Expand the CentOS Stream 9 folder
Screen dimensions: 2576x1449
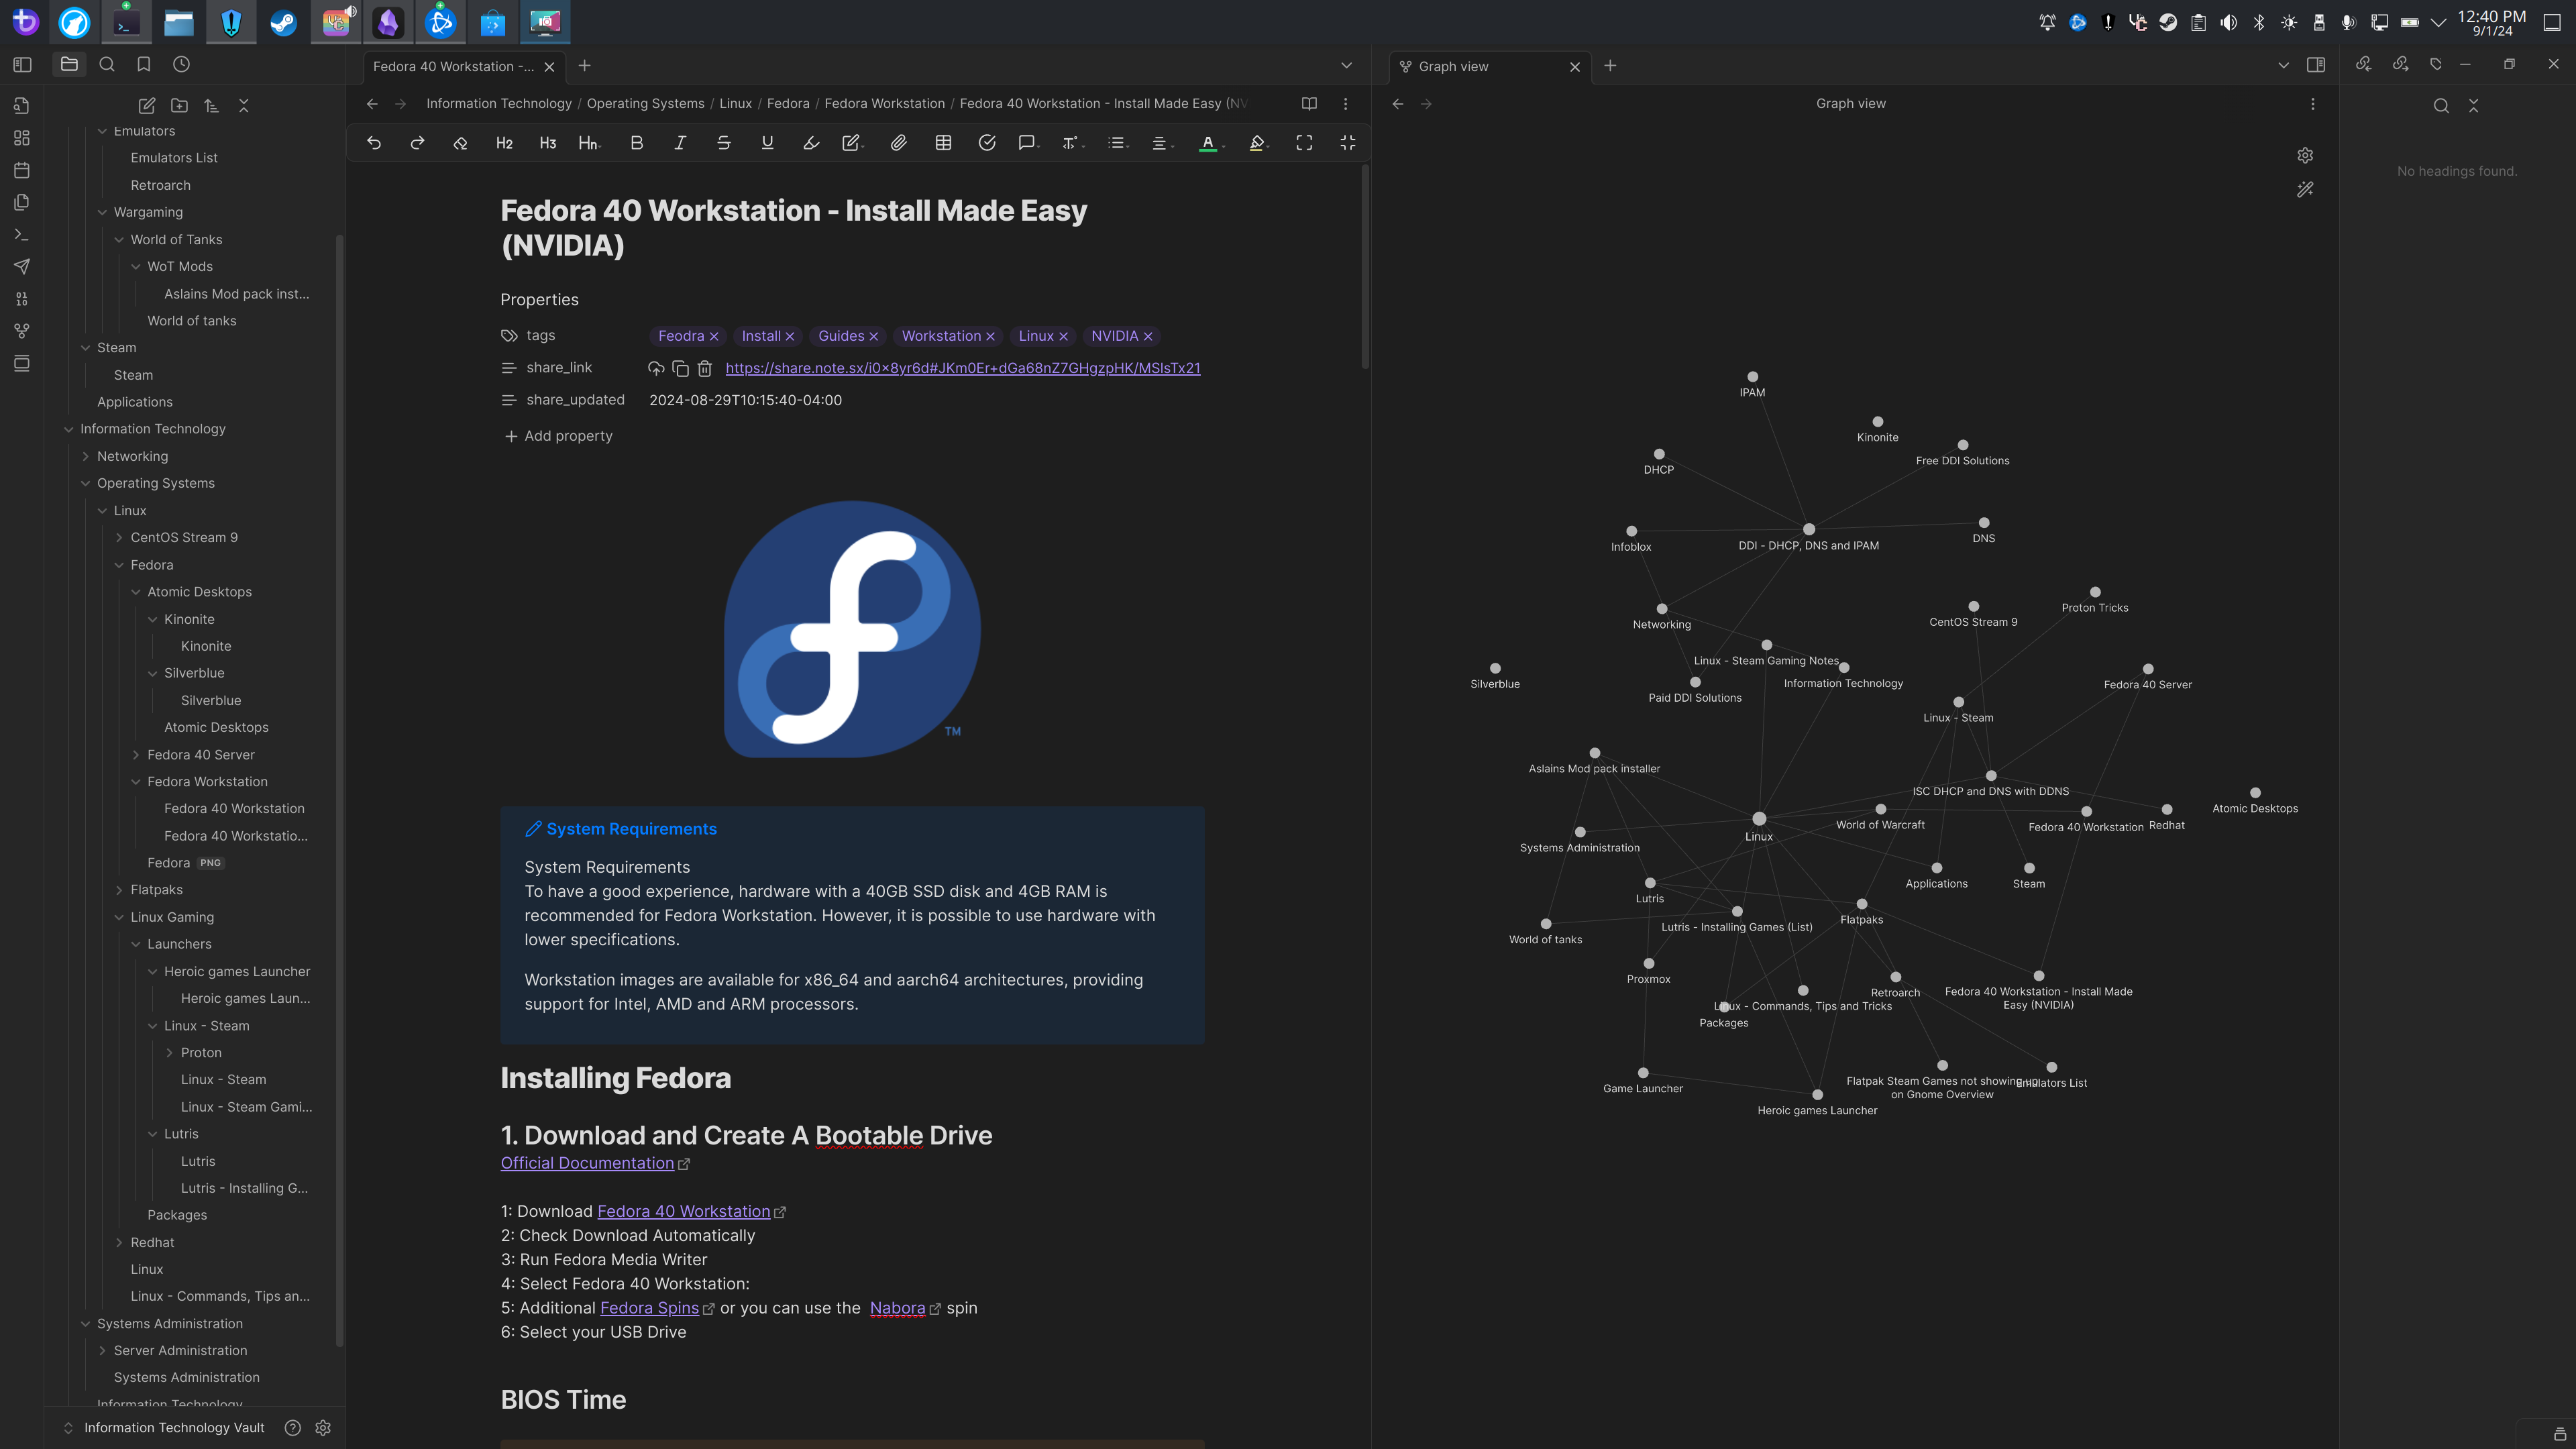tap(119, 537)
